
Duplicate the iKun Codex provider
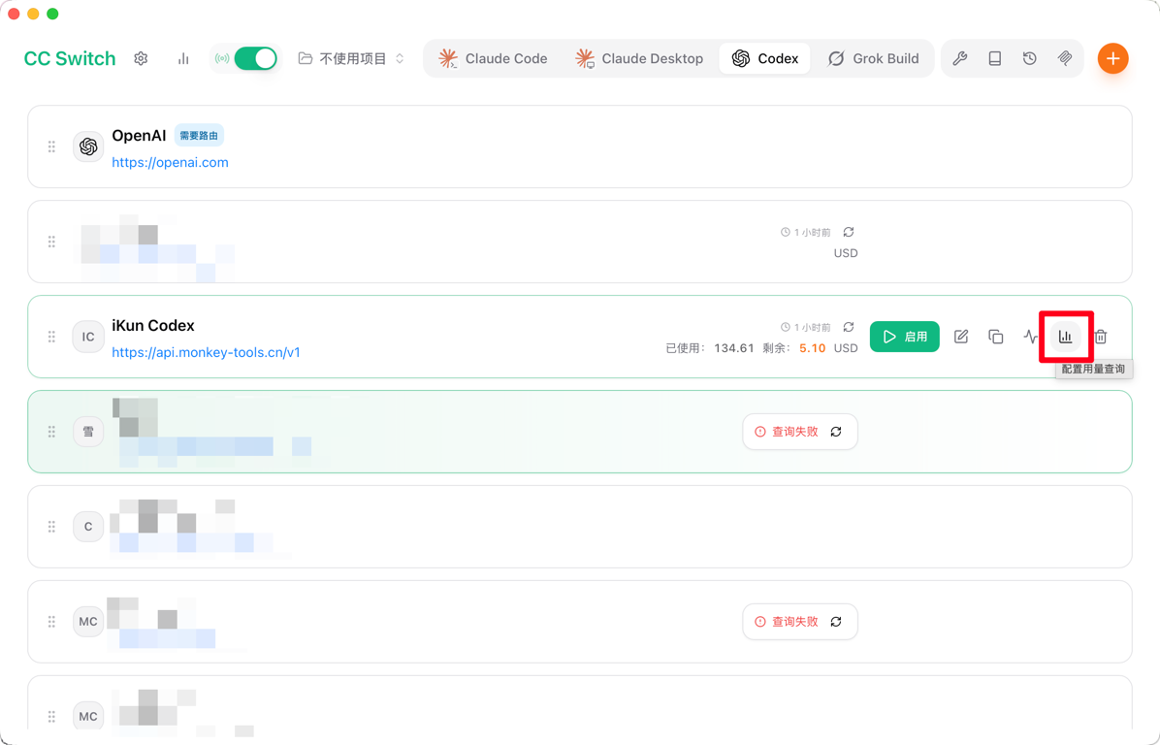pyautogui.click(x=996, y=337)
